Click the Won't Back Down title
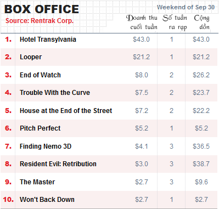219x209 pixels. pos(47,200)
